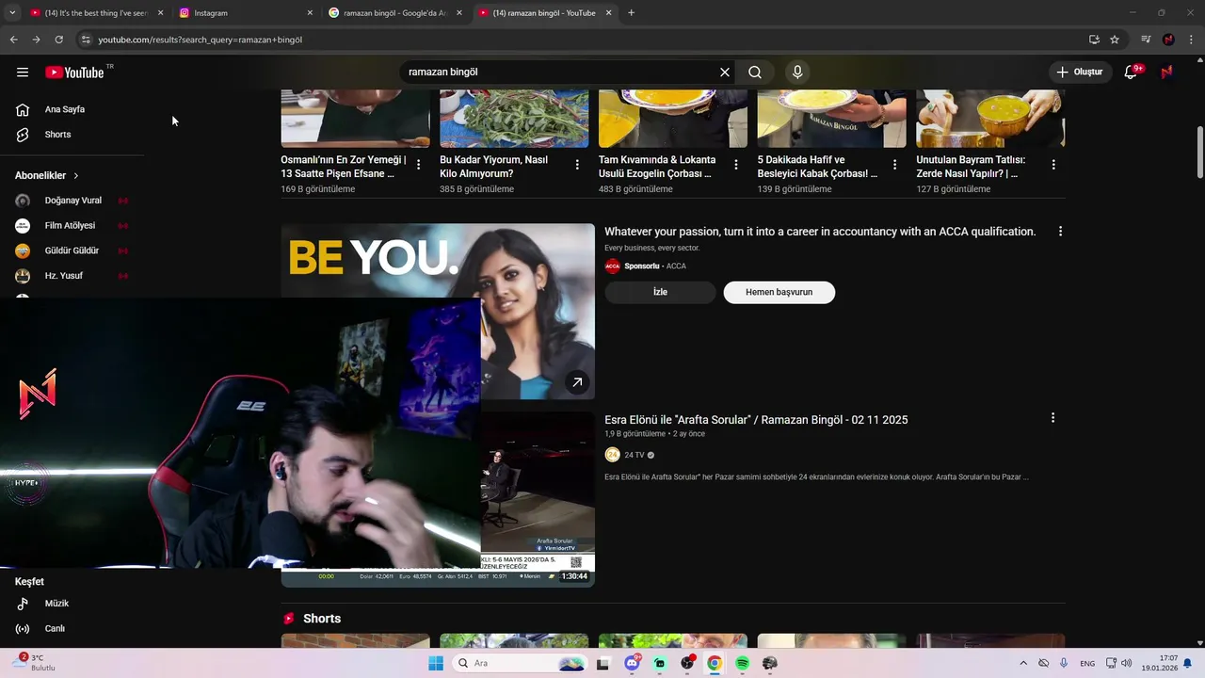Open the weather widget on the taskbar

coord(36,663)
